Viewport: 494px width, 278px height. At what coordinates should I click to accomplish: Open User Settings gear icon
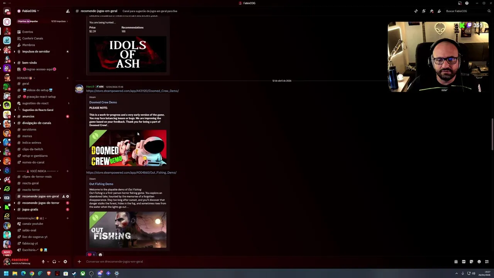pos(65,262)
